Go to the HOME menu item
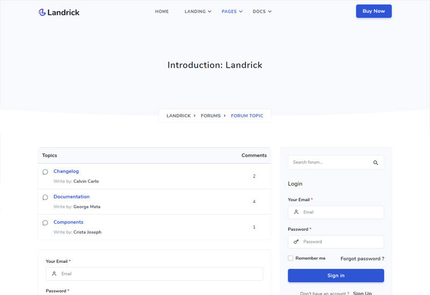 coord(162,11)
